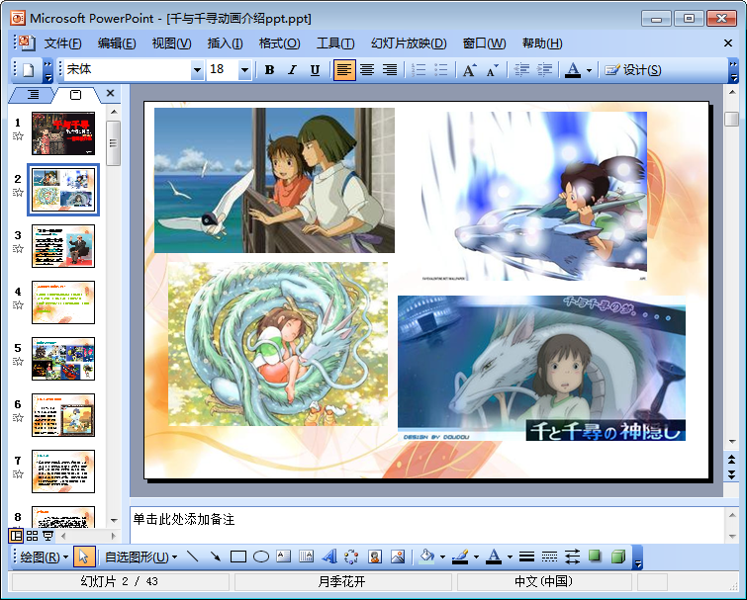Click notes area 单击此处添加备注
Viewport: 747px width, 600px height.
click(x=184, y=519)
